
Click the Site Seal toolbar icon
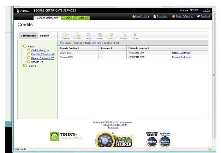tap(77, 35)
